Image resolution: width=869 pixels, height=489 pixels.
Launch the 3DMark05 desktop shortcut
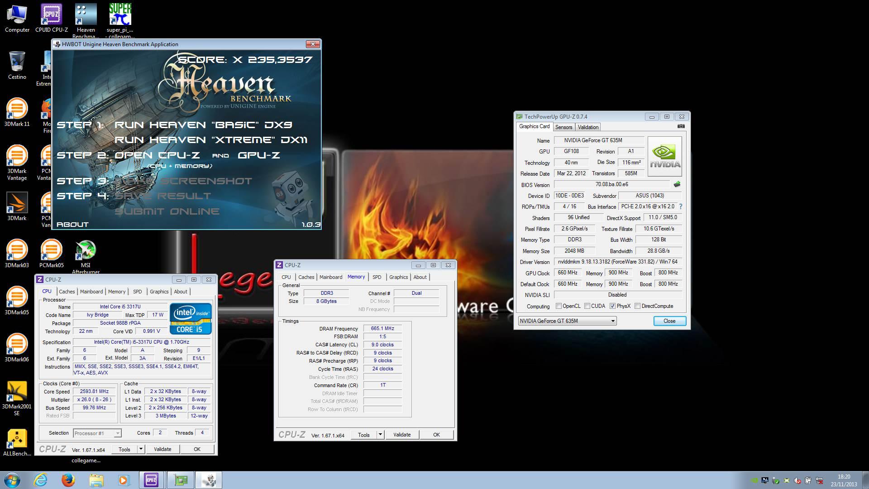pyautogui.click(x=17, y=301)
